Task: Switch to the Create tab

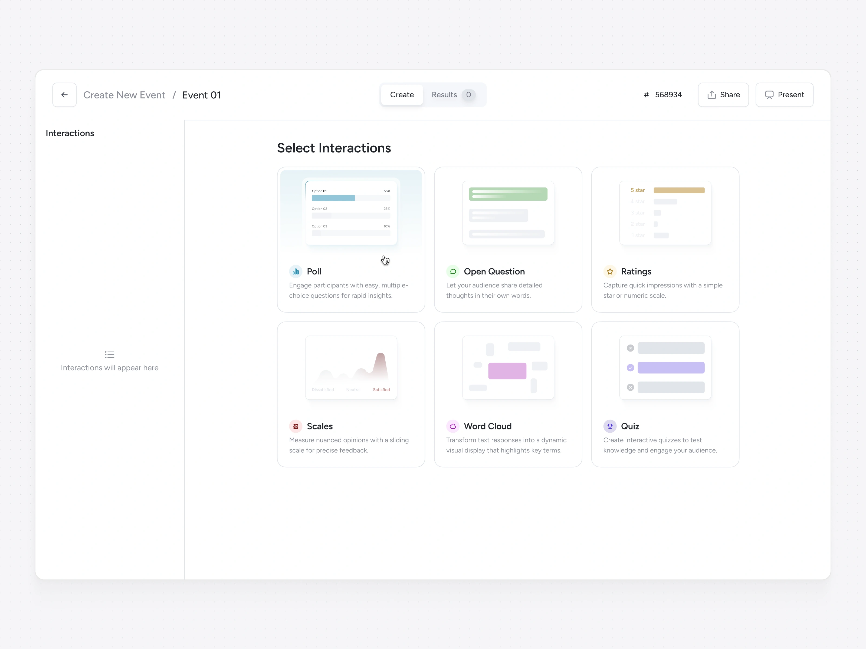Action: 402,95
